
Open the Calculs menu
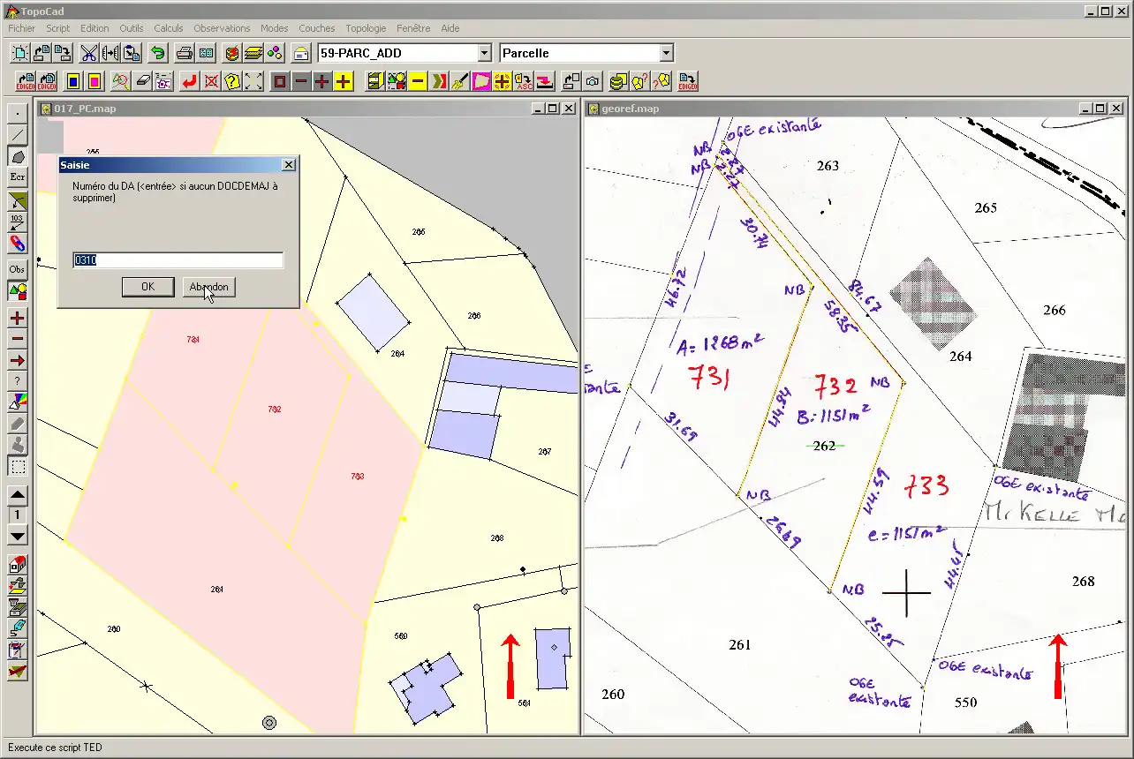click(169, 28)
